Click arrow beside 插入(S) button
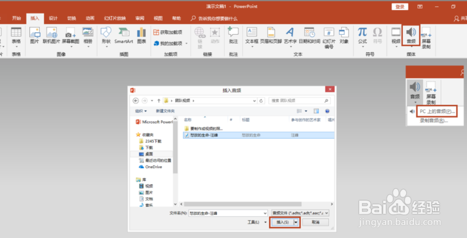 [296, 222]
